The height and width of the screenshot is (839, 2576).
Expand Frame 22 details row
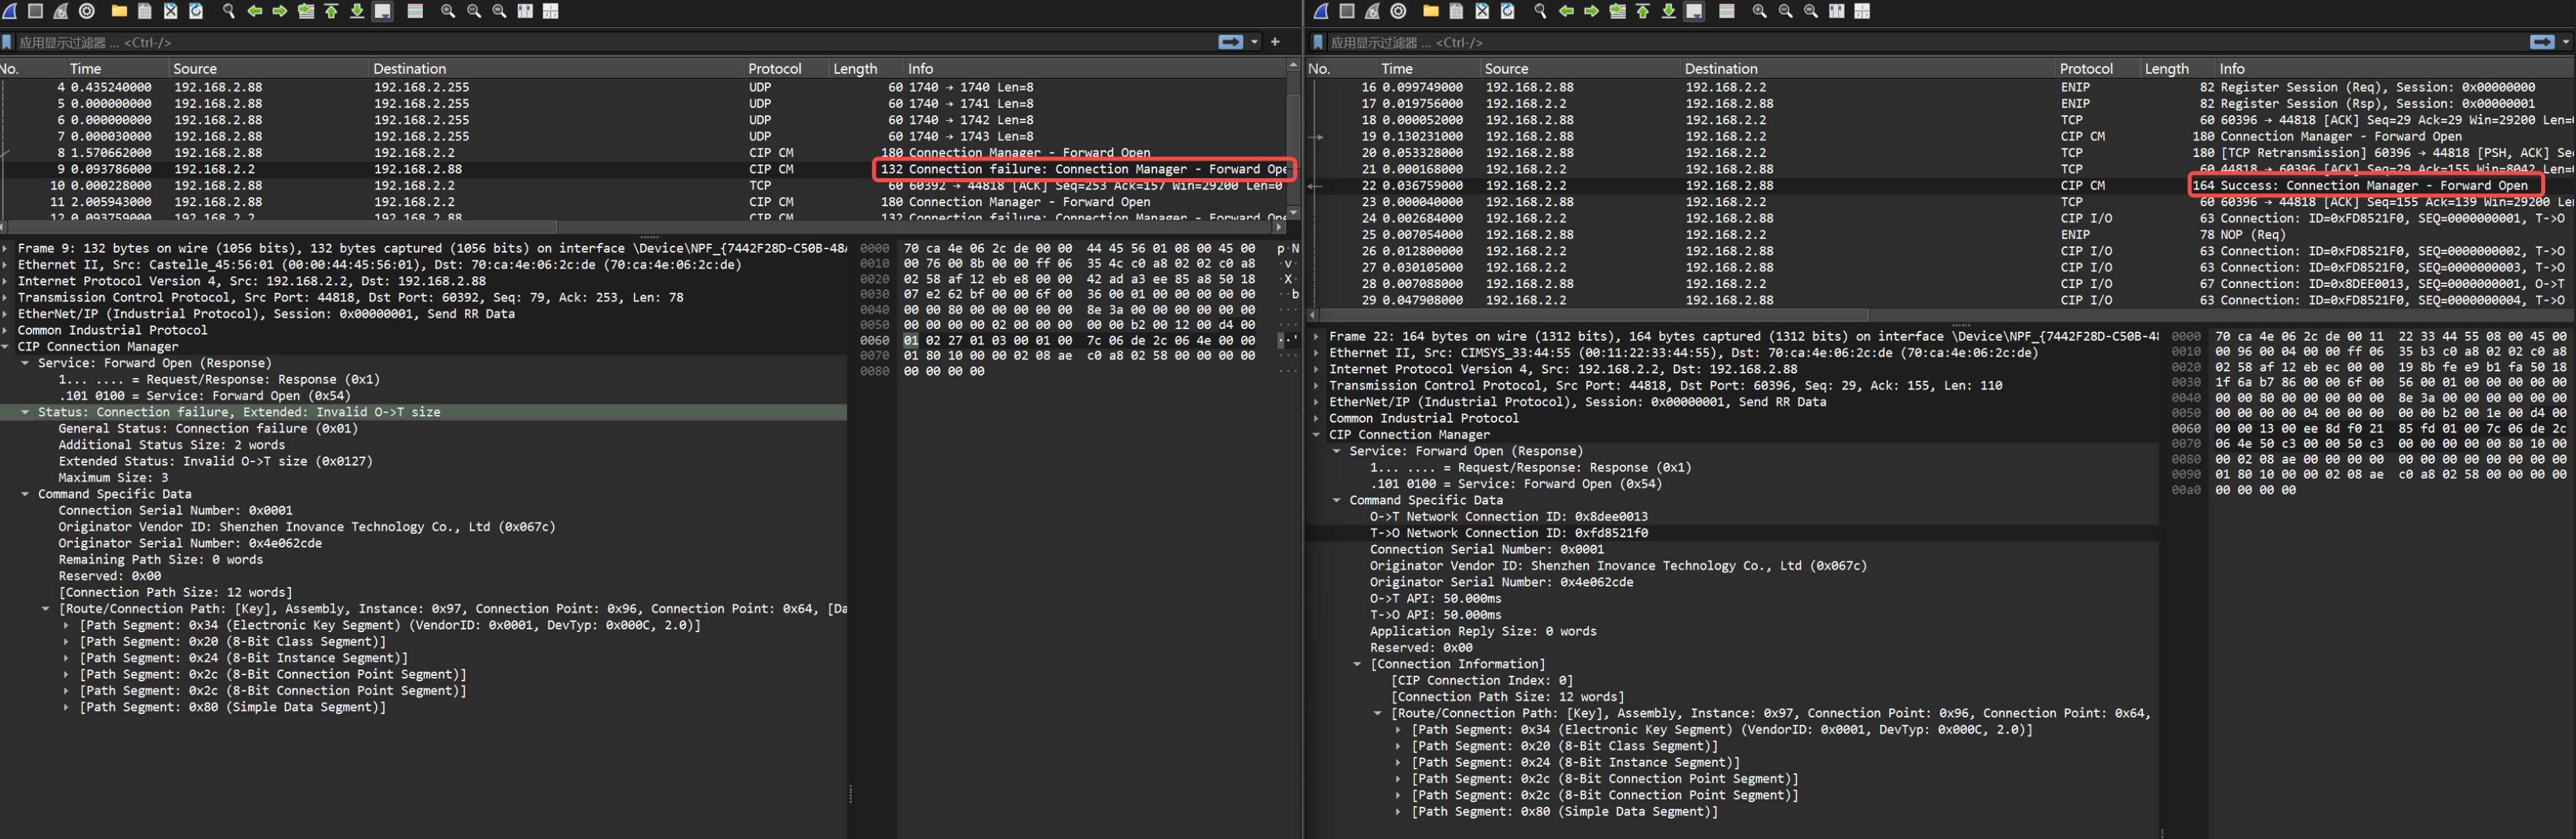click(x=1317, y=337)
